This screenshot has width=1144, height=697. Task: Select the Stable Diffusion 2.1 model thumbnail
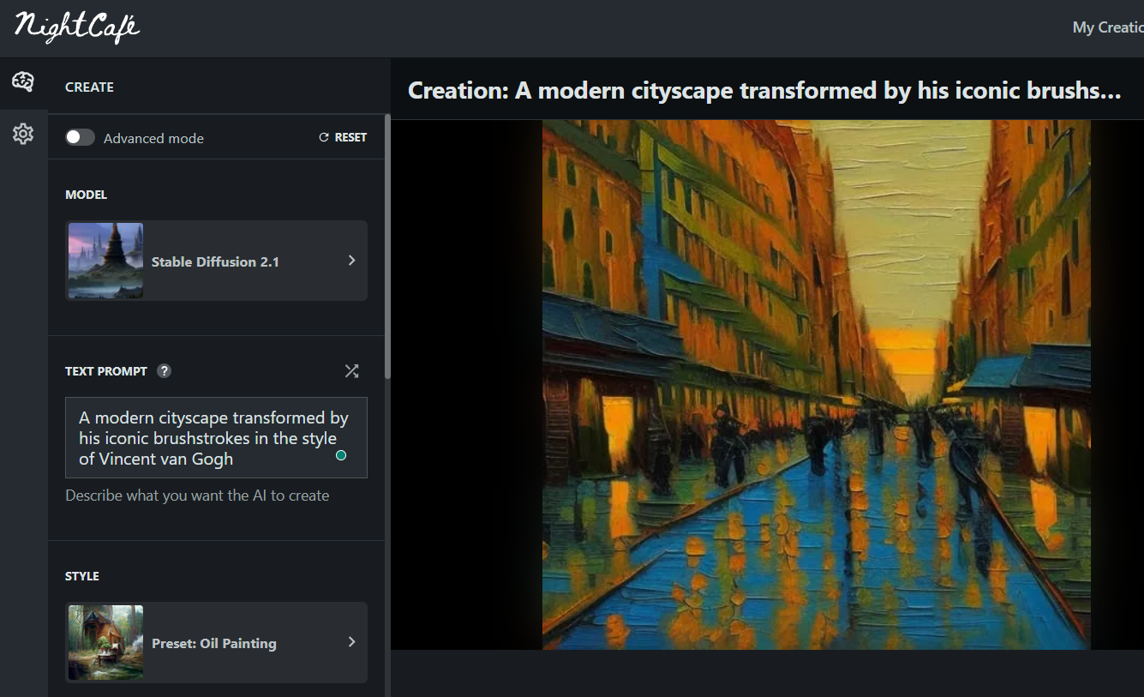click(105, 261)
